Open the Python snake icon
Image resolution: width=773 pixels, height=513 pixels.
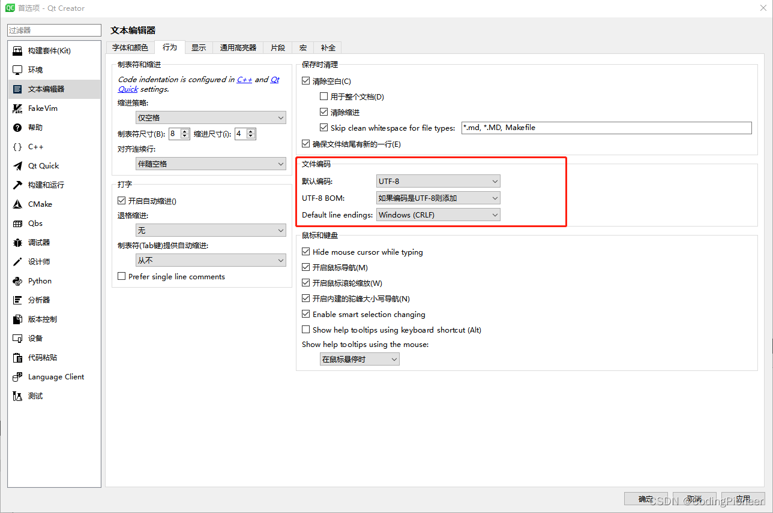17,281
